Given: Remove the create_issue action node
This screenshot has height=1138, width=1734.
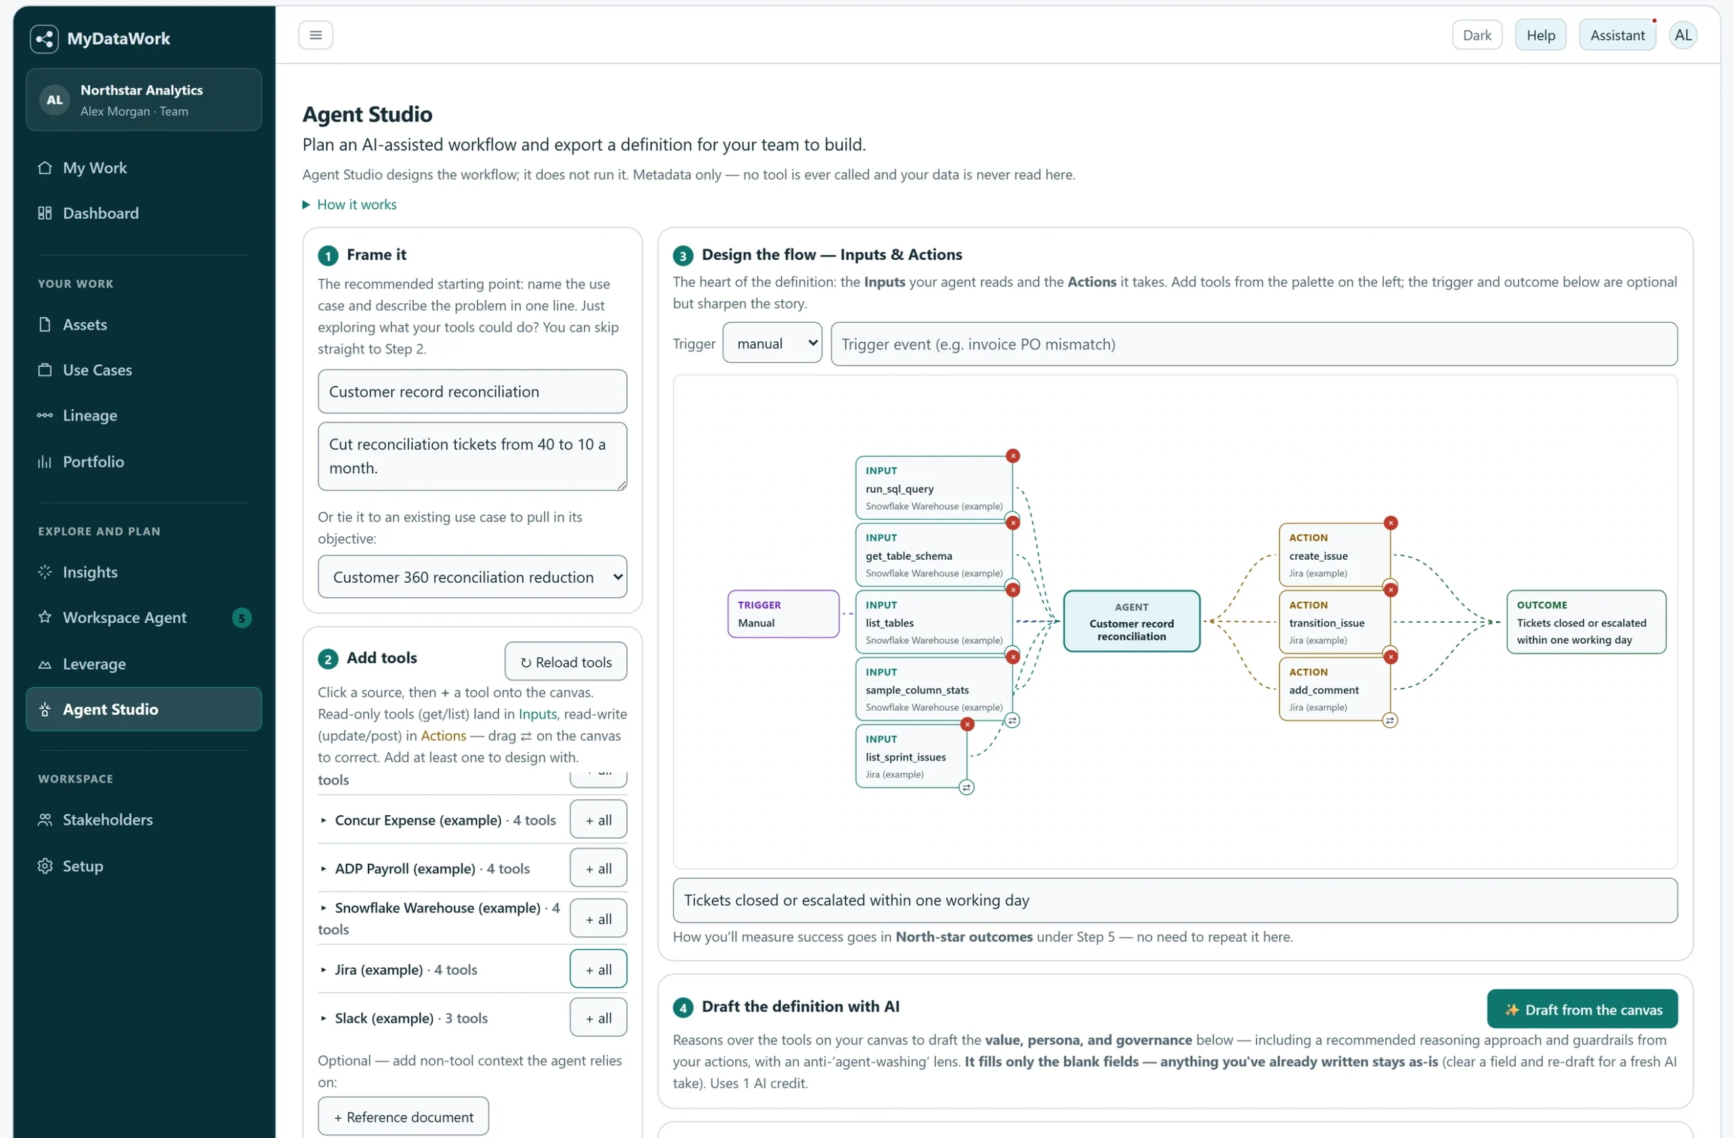Looking at the screenshot, I should [x=1390, y=523].
